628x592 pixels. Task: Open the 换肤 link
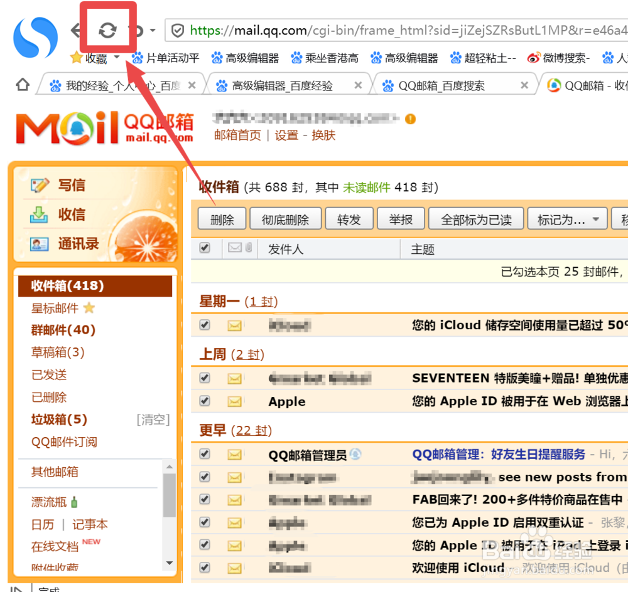323,135
